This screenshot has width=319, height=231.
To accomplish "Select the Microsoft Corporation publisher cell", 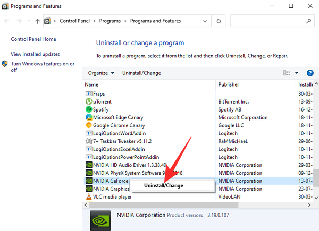I will 243,117.
